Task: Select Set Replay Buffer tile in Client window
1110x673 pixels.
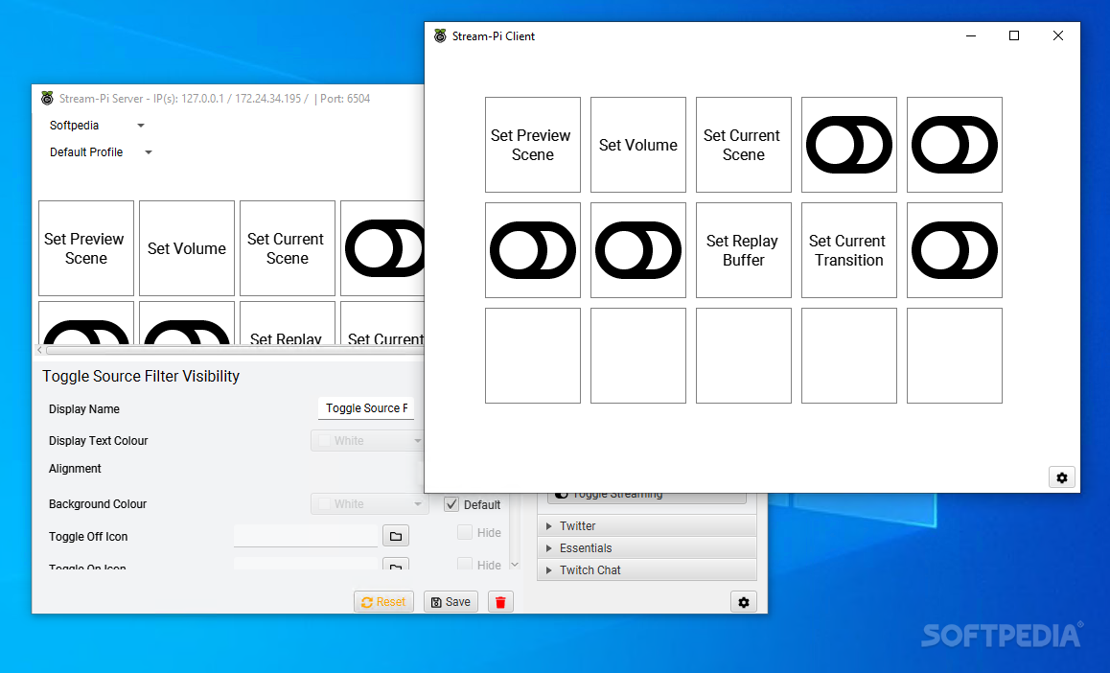Action: coord(743,250)
